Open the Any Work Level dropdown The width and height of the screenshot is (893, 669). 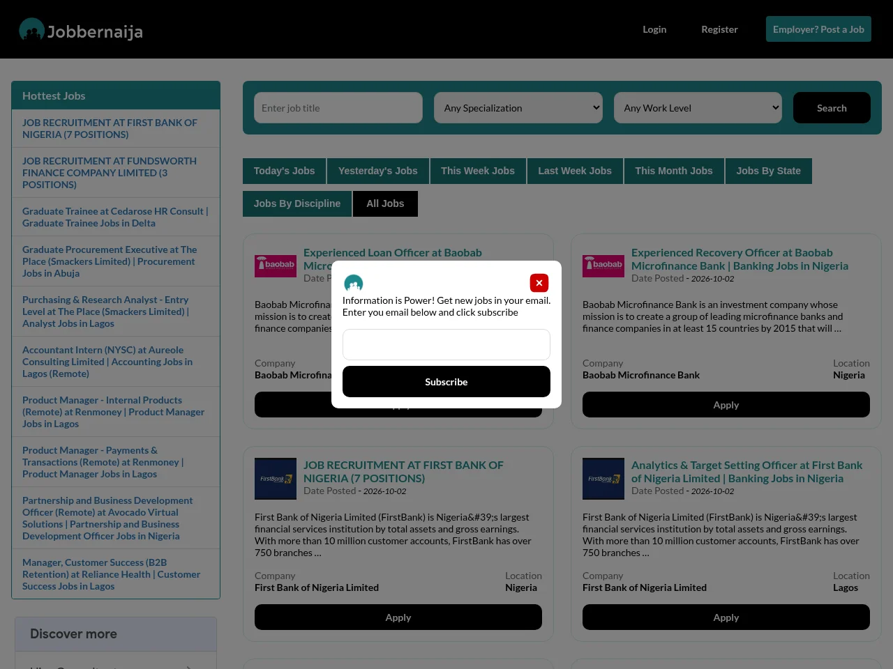click(x=698, y=108)
